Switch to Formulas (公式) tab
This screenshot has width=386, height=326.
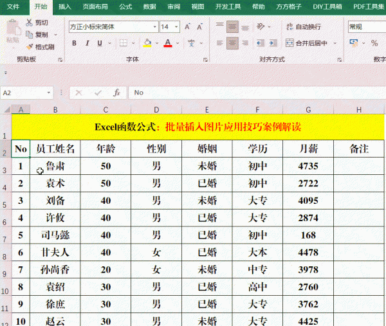pyautogui.click(x=126, y=6)
